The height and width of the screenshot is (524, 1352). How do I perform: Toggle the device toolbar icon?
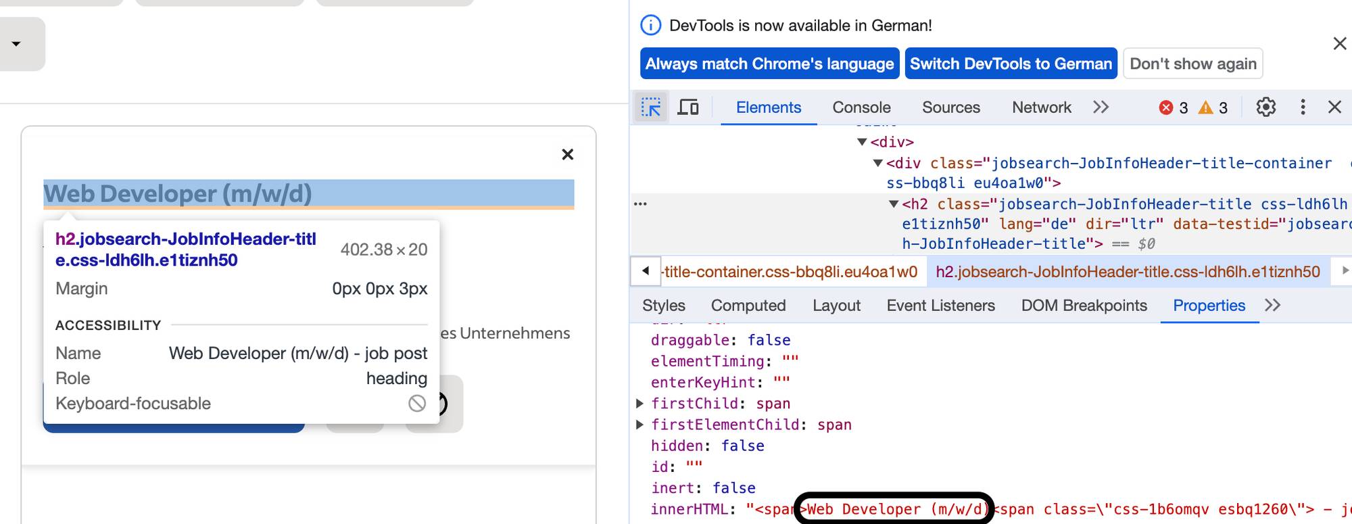pos(688,108)
